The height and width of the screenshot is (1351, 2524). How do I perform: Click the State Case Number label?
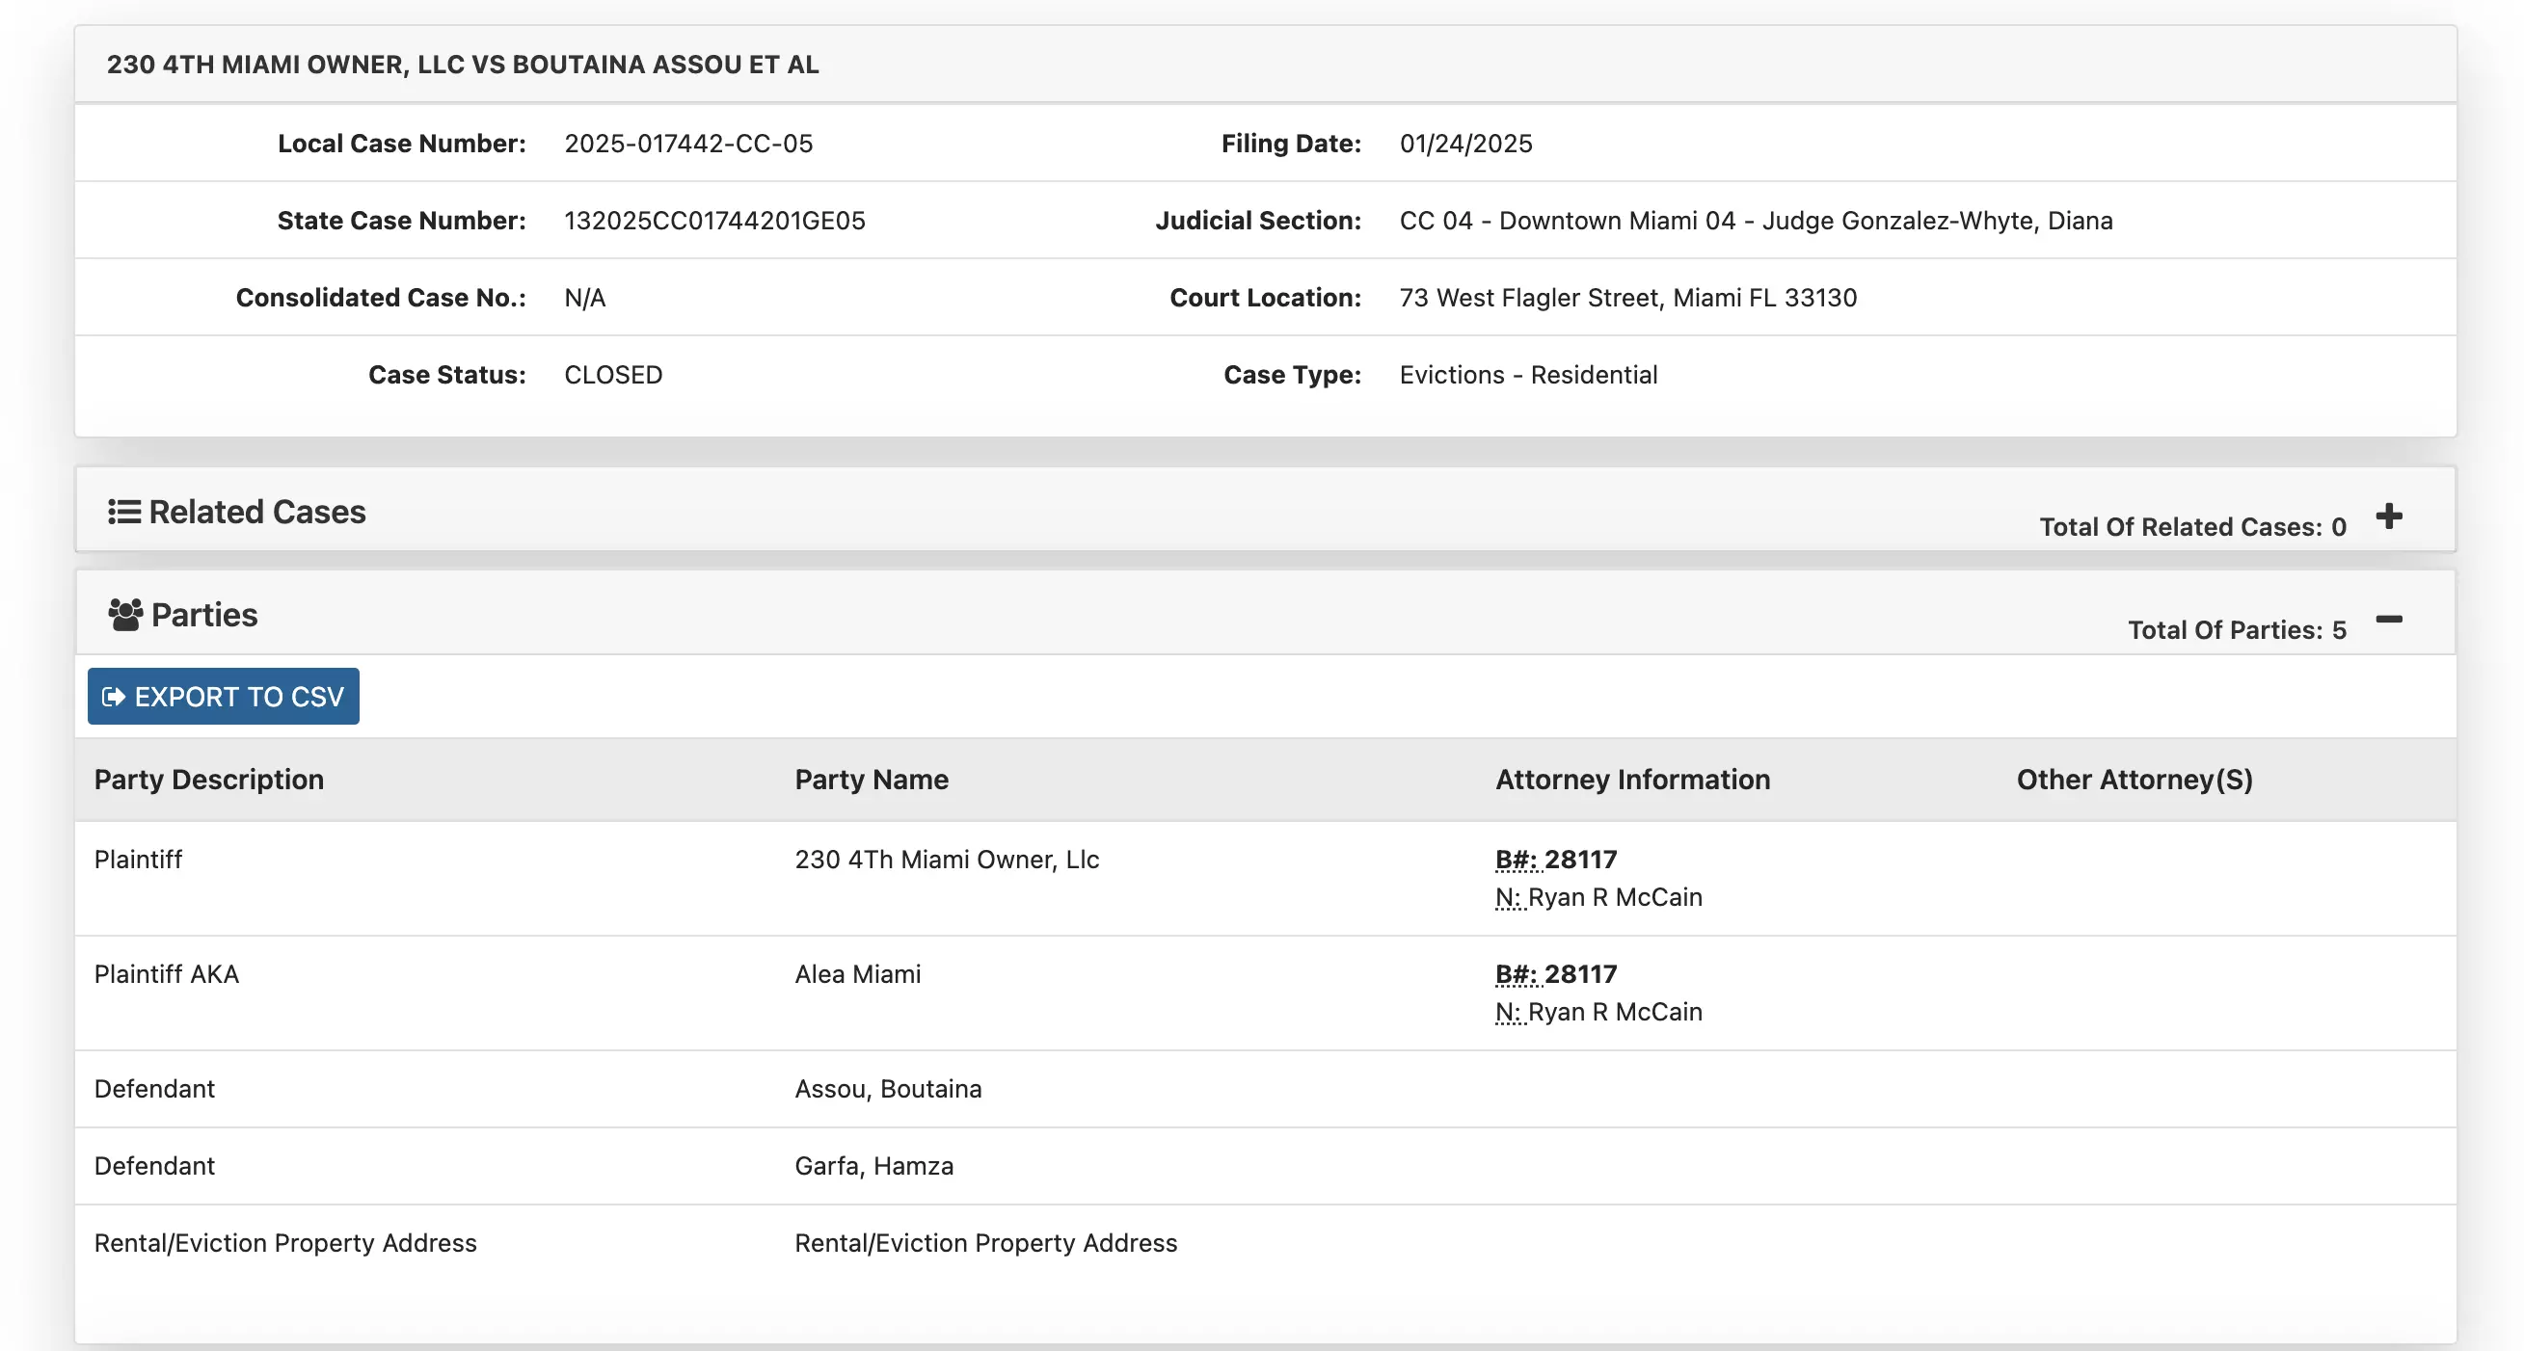coord(402,221)
